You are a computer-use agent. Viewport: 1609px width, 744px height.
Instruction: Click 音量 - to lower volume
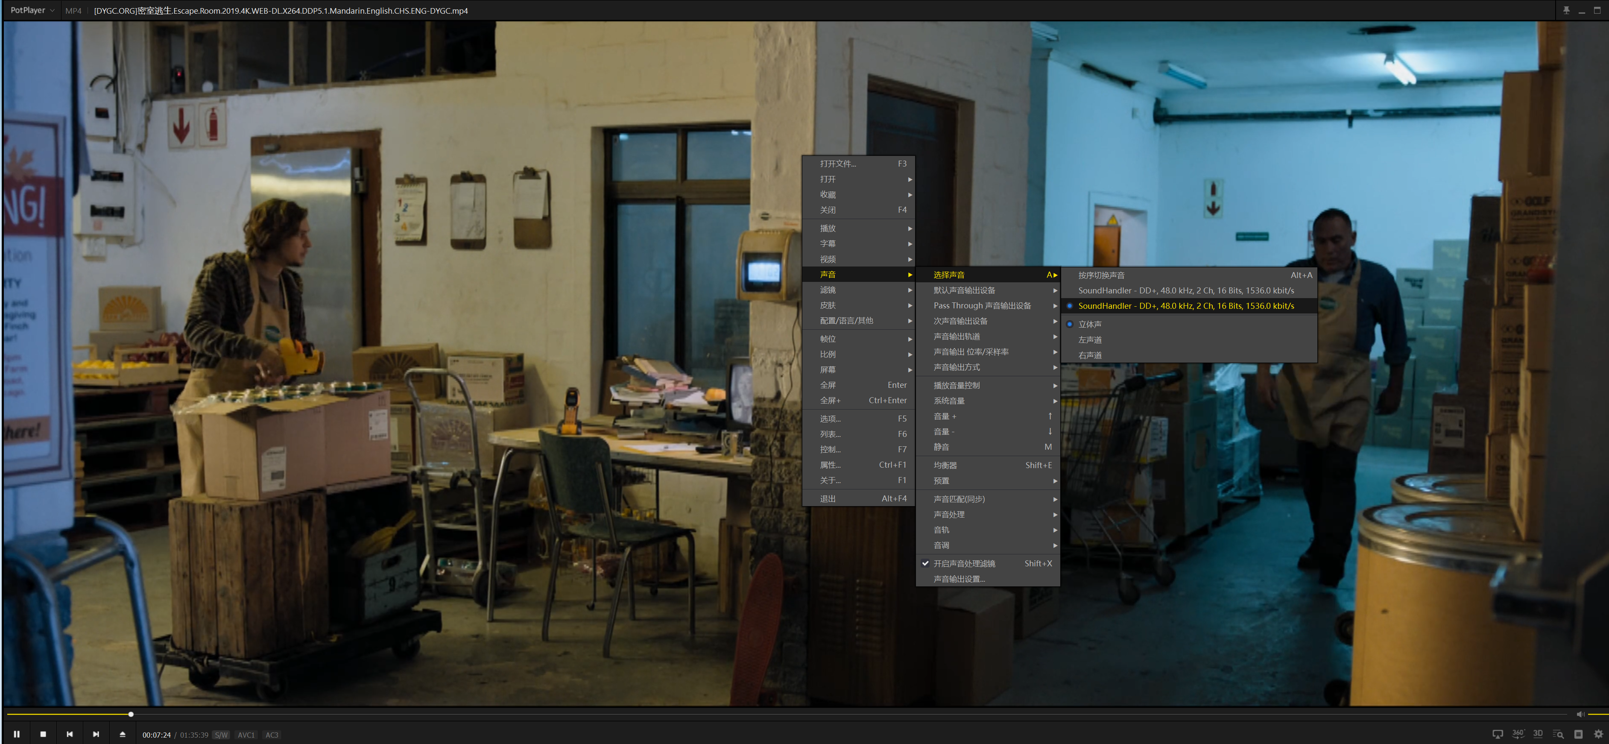pos(988,432)
